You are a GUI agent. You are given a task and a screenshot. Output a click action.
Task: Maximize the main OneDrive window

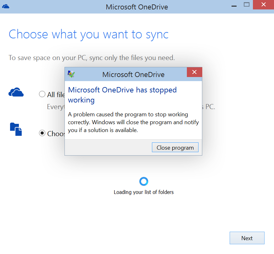246,4
